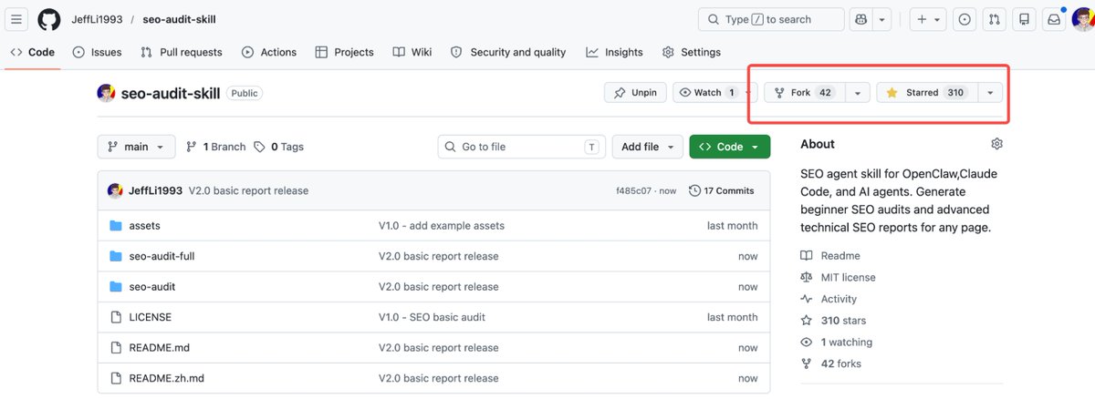
Task: Open the seo-audit folder name
Action: click(x=152, y=287)
